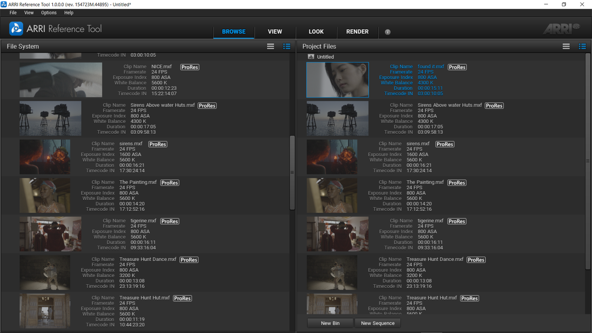Select detailed list view in File System pane
This screenshot has height=333, width=592.
(x=287, y=46)
